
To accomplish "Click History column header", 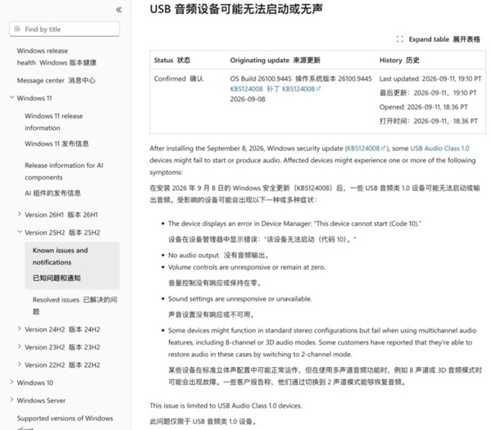I will [x=399, y=60].
